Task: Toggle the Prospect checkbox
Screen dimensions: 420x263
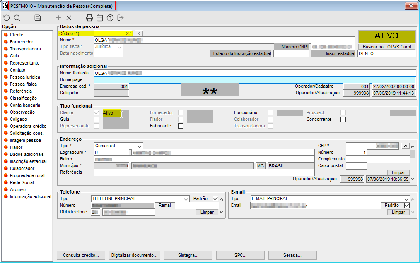Action: [343, 112]
